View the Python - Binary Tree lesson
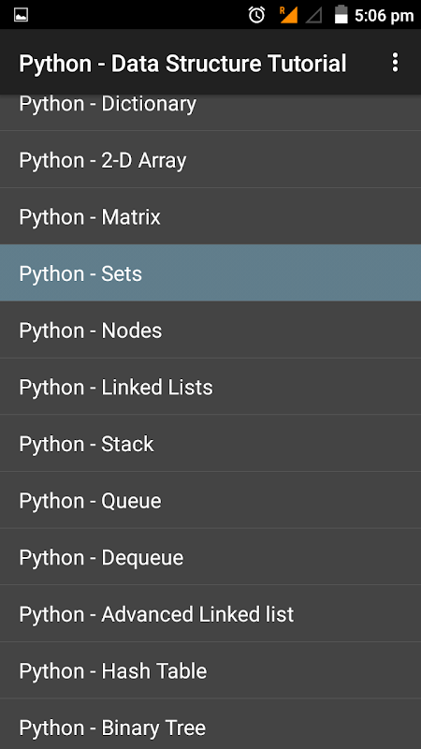Viewport: 421px width, 749px height. 210,724
